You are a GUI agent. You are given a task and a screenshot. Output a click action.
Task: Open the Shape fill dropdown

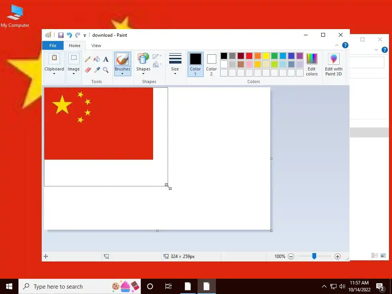(157, 64)
